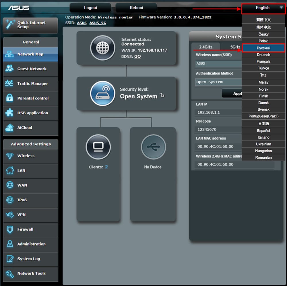Viewport: 287px width, 286px height.
Task: Choose Romanian in the language menu
Action: (x=263, y=157)
